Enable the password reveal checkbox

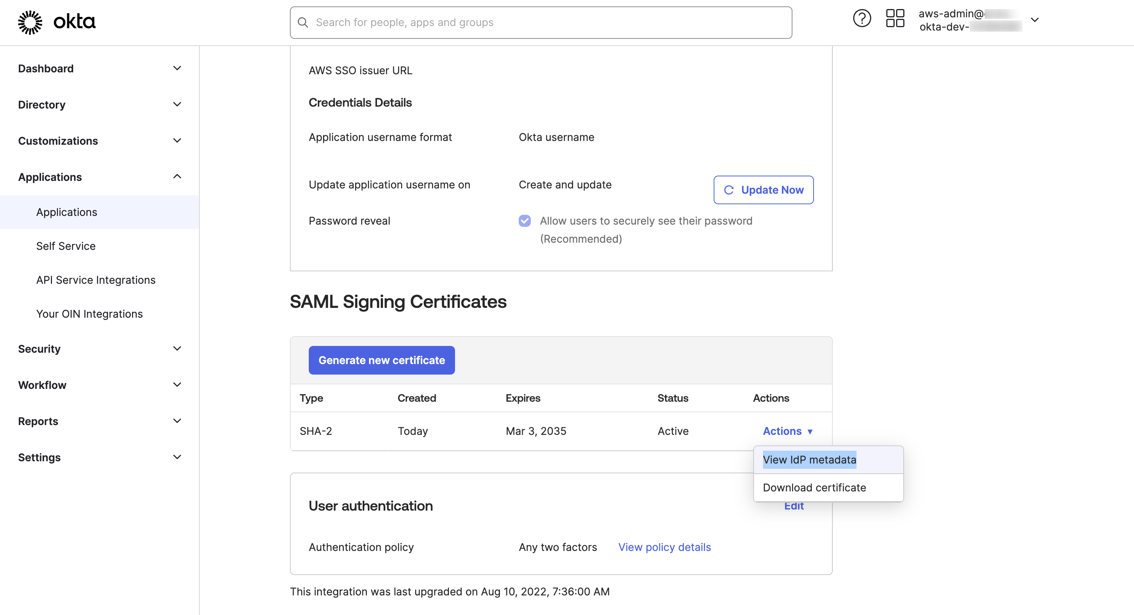pos(524,221)
